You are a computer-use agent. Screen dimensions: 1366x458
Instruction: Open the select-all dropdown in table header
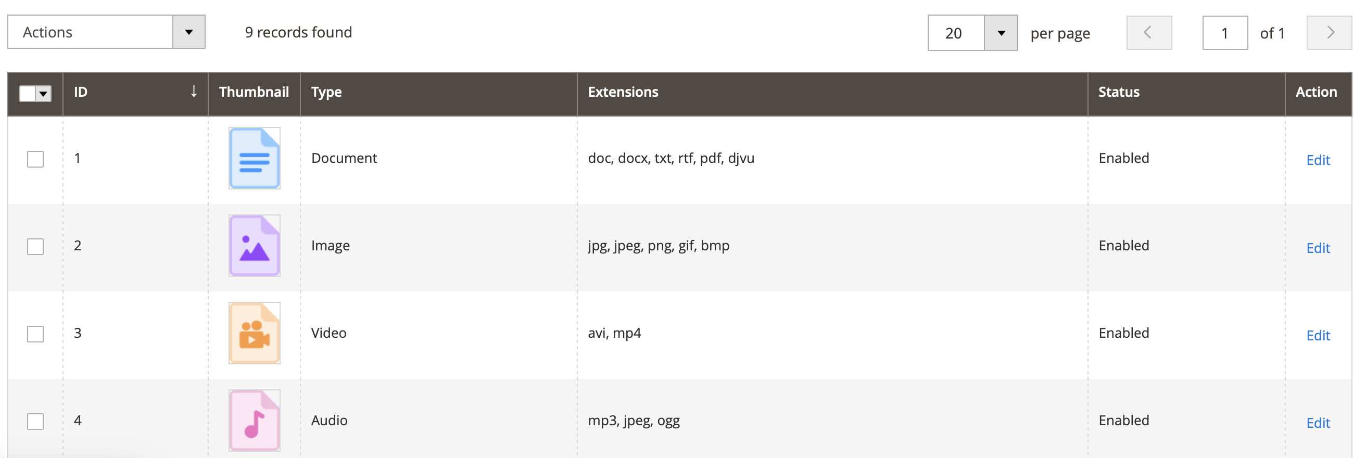click(44, 94)
